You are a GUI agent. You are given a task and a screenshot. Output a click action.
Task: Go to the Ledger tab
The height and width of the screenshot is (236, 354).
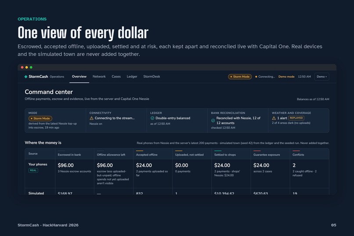[132, 76]
